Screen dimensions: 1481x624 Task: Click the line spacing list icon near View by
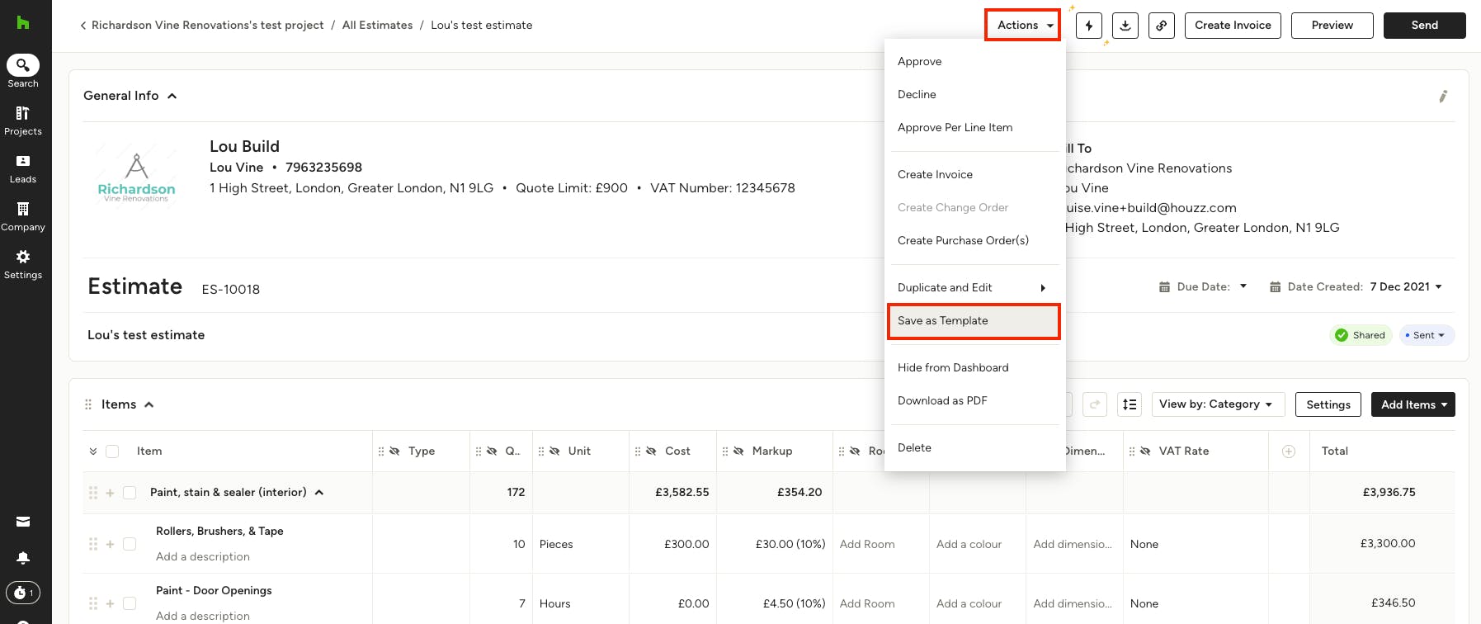click(x=1130, y=404)
